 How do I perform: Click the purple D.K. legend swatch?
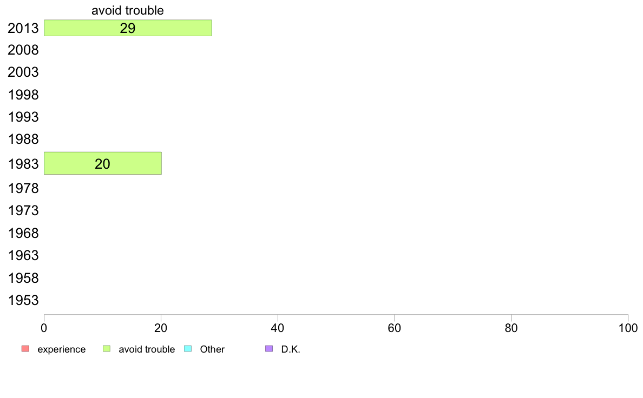pyautogui.click(x=269, y=349)
